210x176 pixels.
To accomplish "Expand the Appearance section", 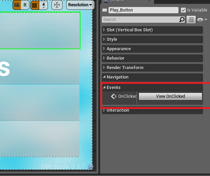I will pos(152,49).
